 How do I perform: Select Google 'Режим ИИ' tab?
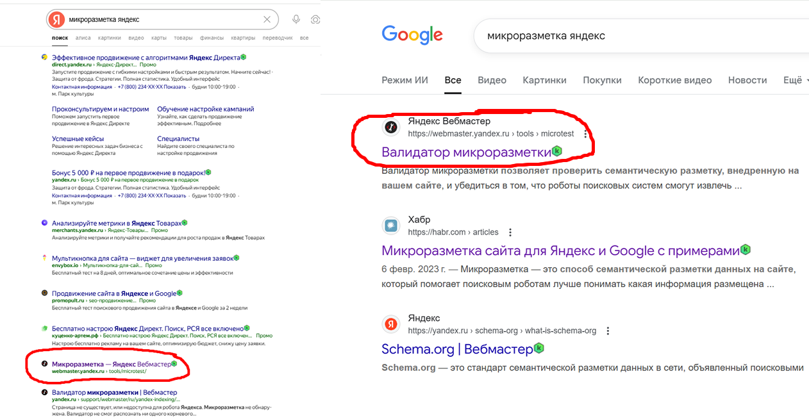(x=404, y=80)
